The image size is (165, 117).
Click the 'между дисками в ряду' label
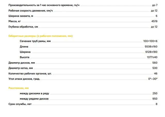click(x=34, y=93)
